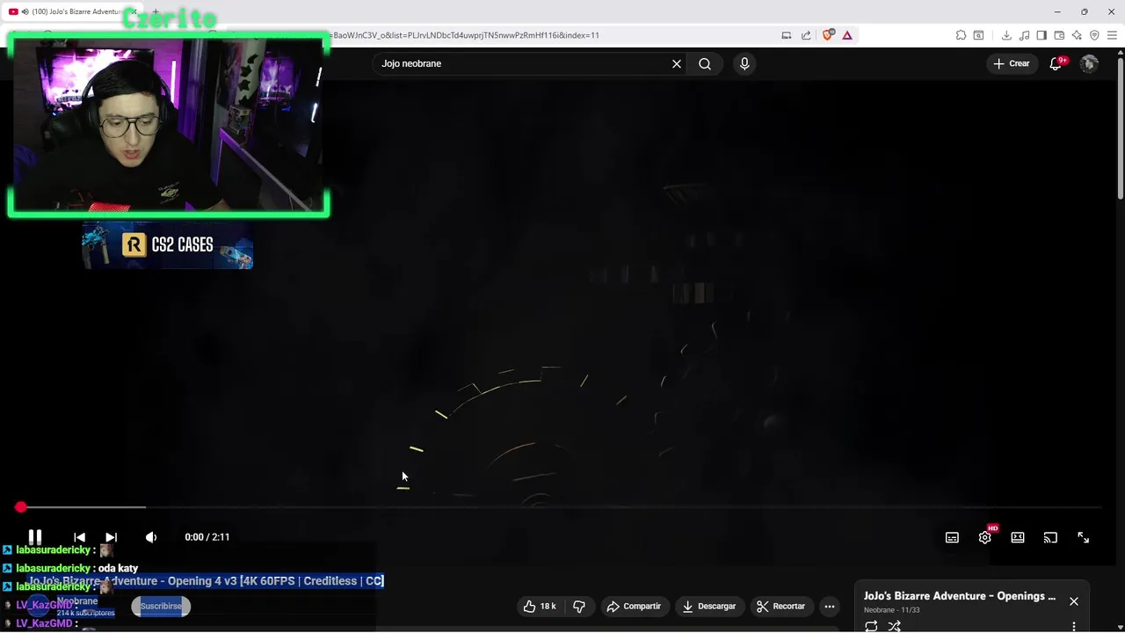Screen dimensions: 1125x633
Task: Open account avatar menu
Action: [1089, 63]
